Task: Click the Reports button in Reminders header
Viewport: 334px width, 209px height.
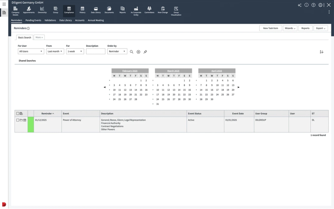Action: point(305,28)
